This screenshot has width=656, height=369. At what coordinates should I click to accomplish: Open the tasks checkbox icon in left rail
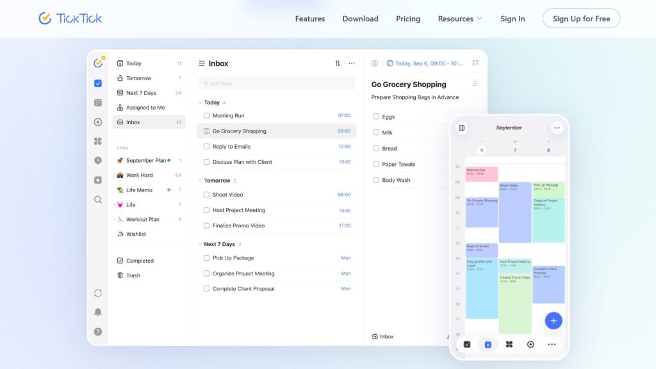point(98,83)
